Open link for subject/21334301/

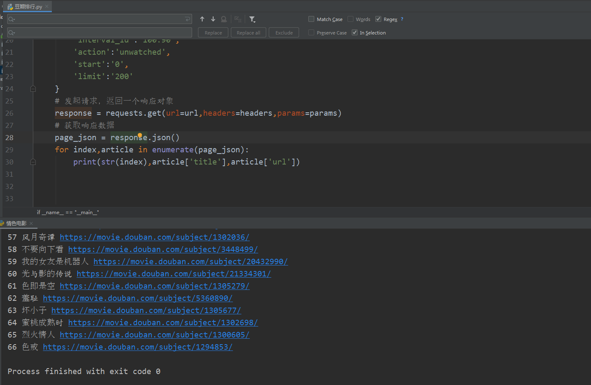174,274
